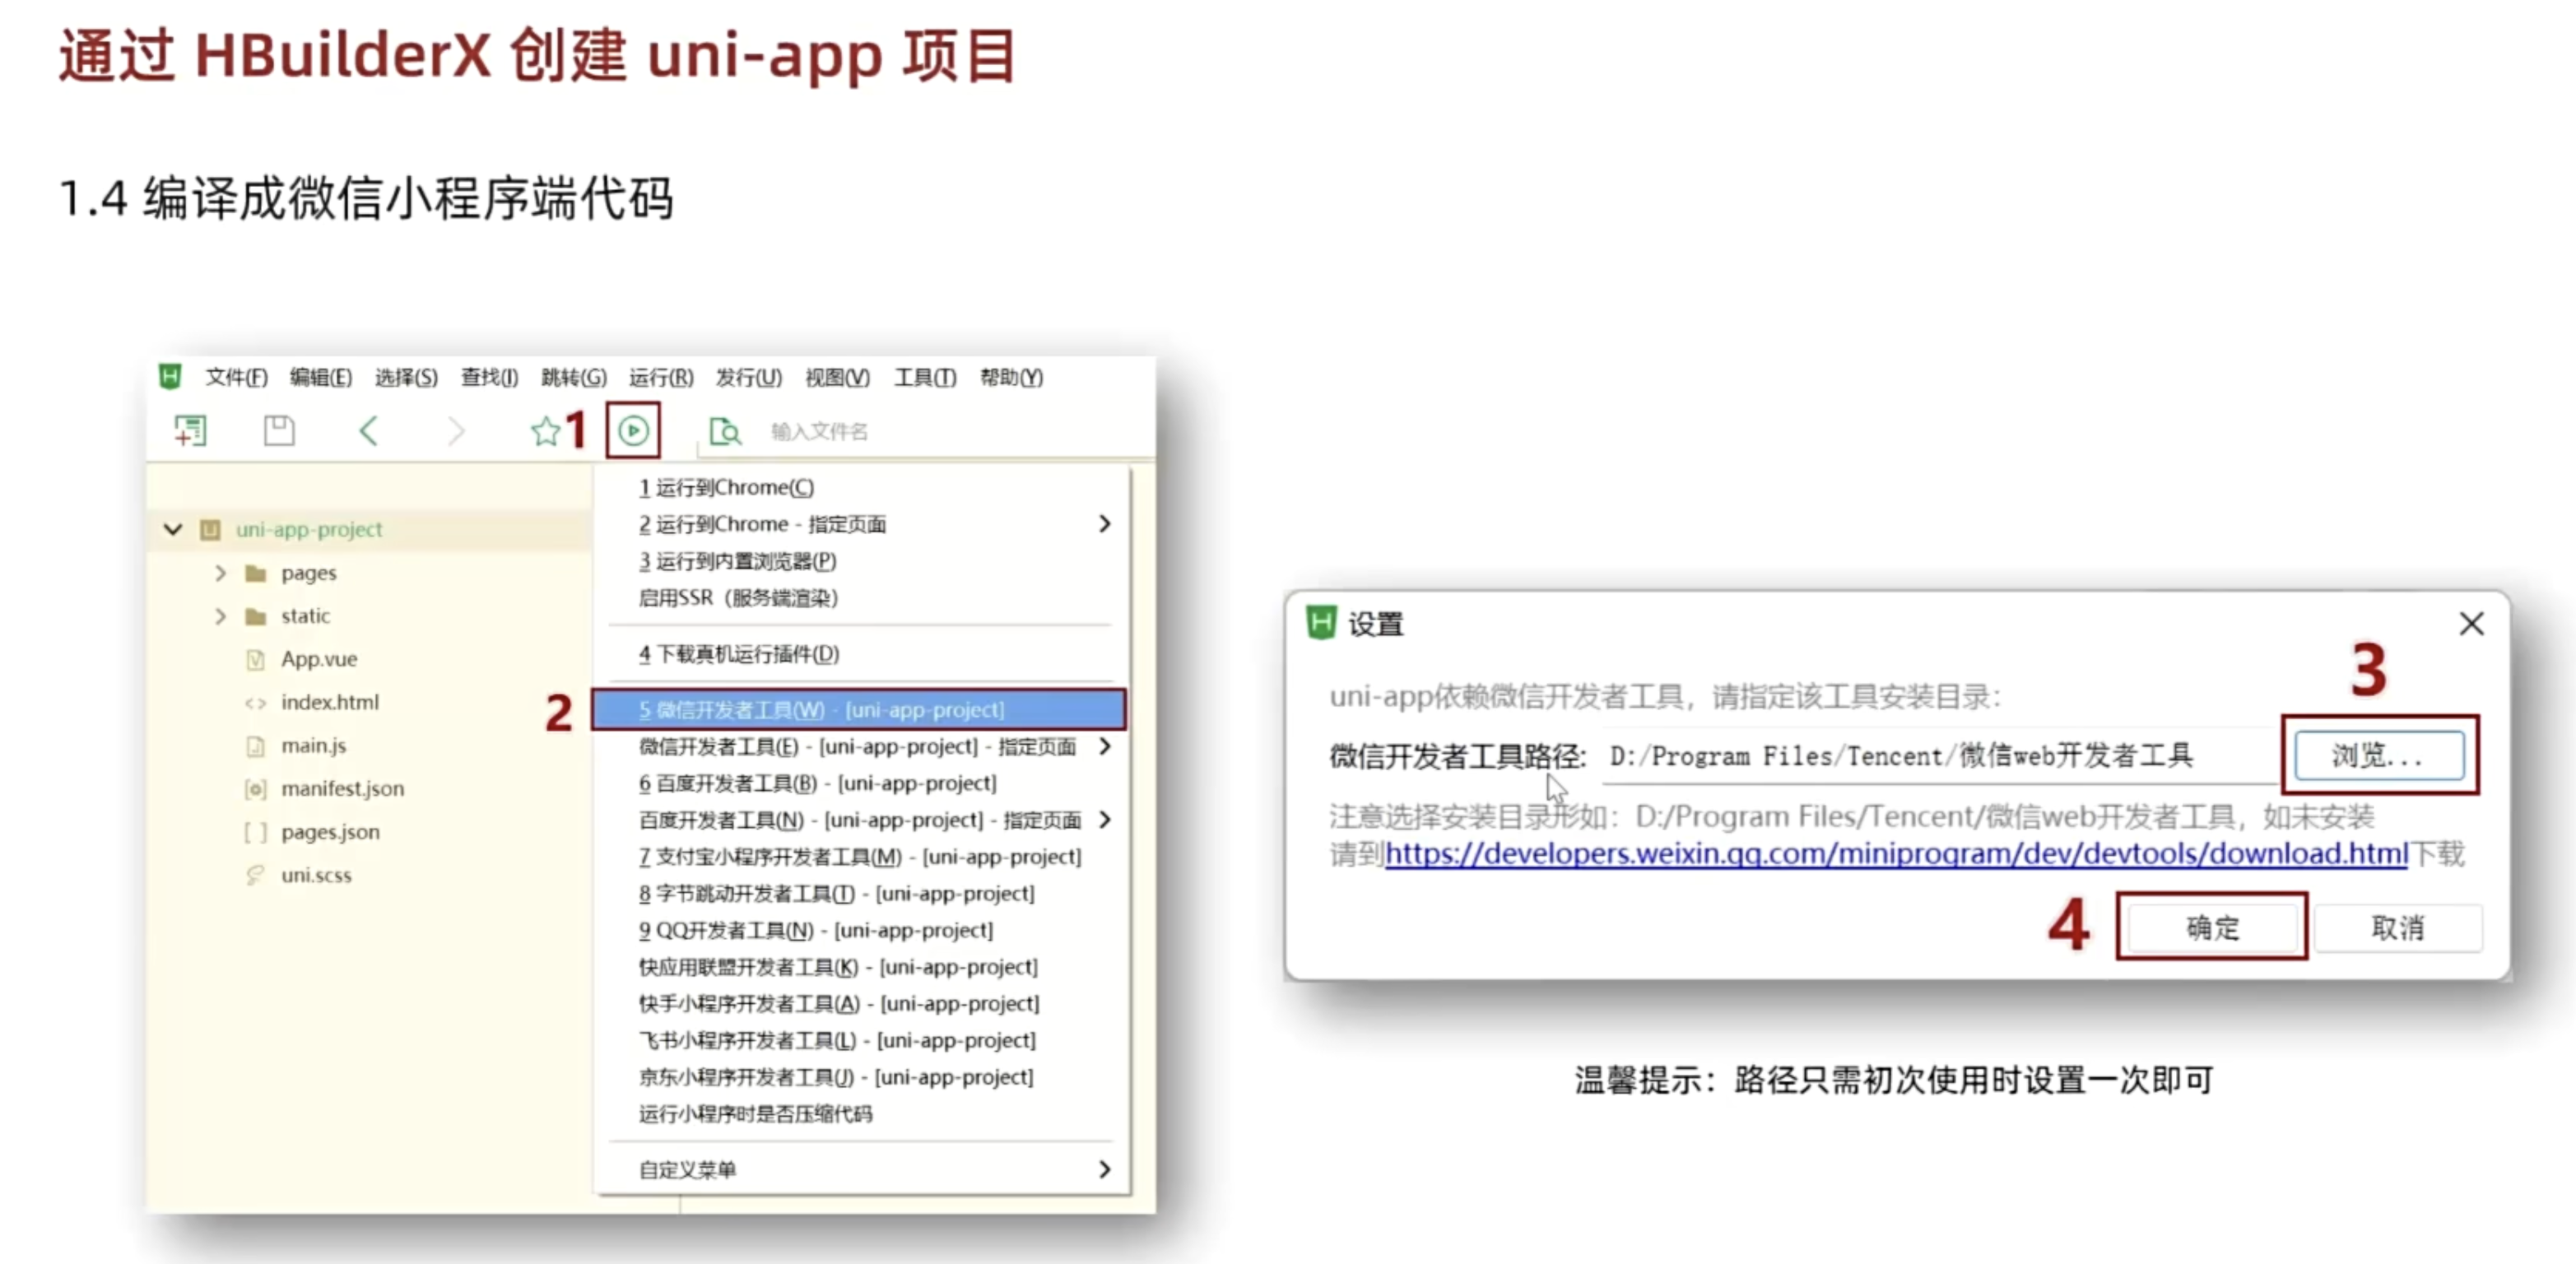Click the uni-app-project folder icon
The image size is (2576, 1264).
[210, 529]
